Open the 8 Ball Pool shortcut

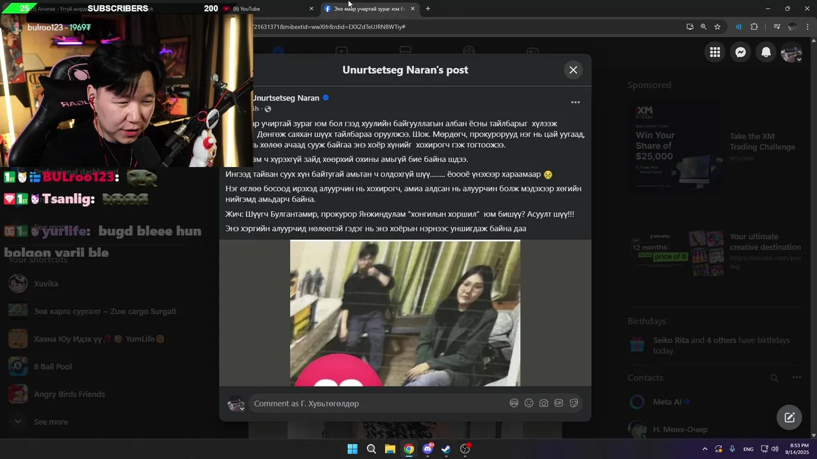click(53, 367)
